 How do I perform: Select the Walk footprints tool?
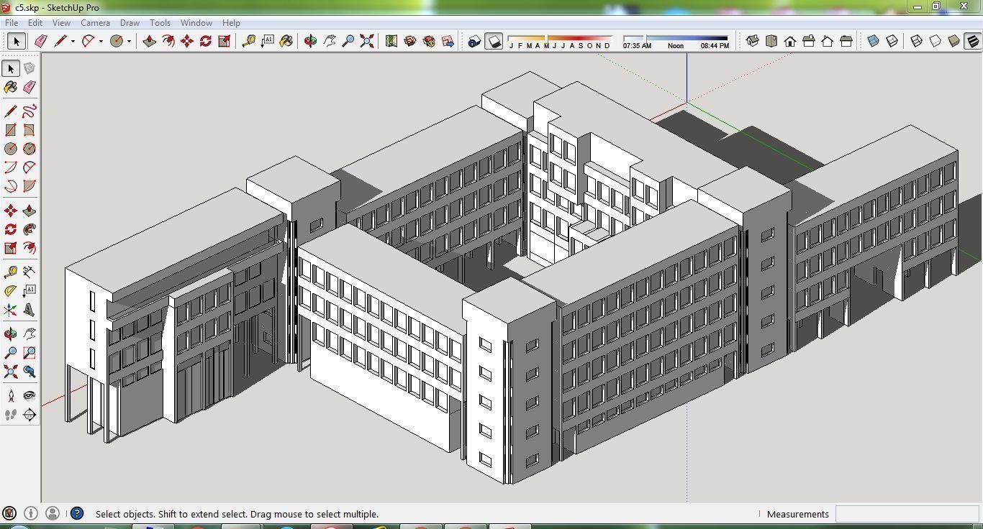tap(11, 415)
